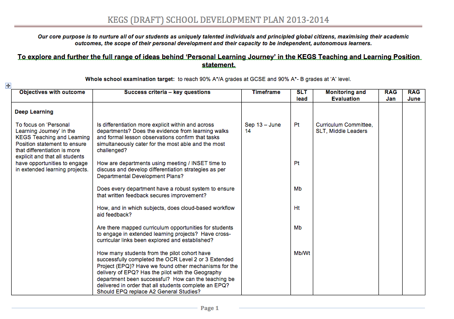Click the 'RAG Jan' column header

click(x=391, y=95)
